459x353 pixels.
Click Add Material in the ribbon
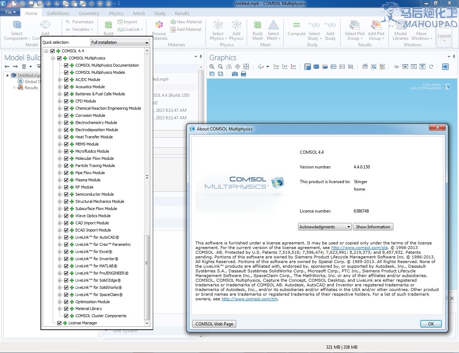pyautogui.click(x=186, y=29)
